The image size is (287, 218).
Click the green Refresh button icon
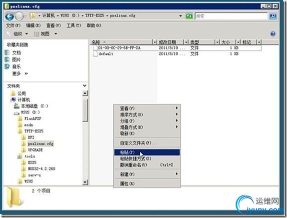click(x=189, y=16)
